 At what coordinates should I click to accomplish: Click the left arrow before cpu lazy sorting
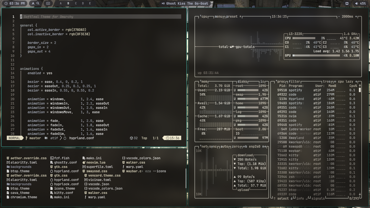pyautogui.click(x=335, y=82)
